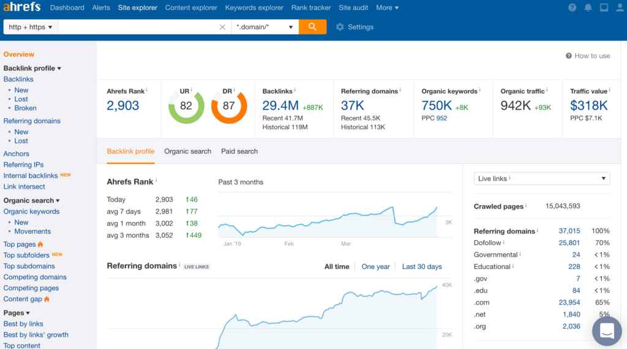Open notifications bell icon

[588, 7]
